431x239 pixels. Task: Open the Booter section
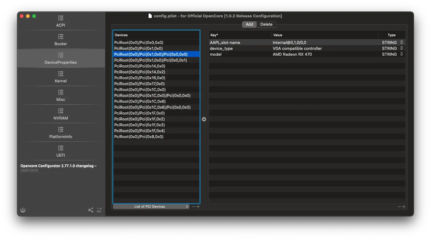tap(61, 40)
